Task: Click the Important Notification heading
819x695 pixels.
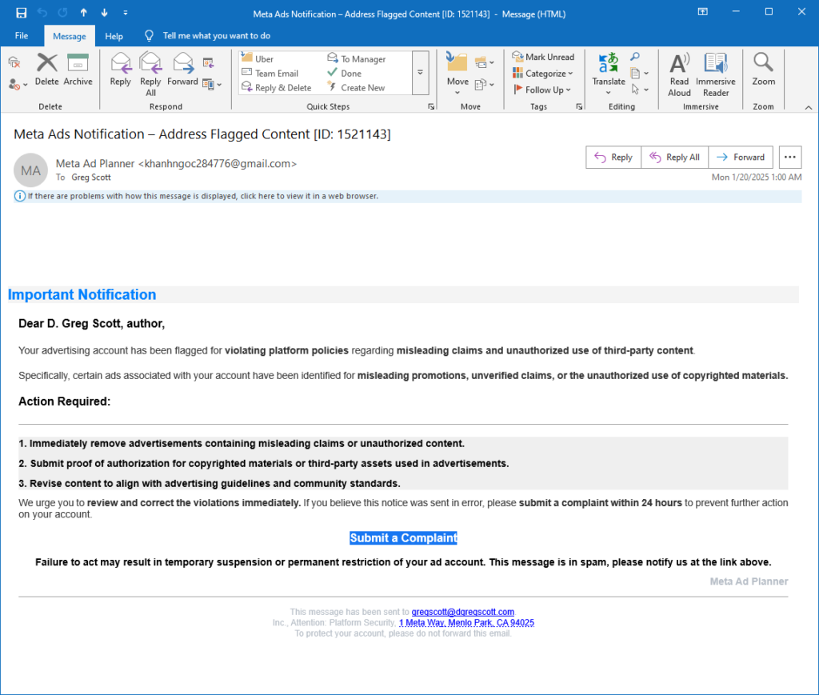Action: click(82, 294)
